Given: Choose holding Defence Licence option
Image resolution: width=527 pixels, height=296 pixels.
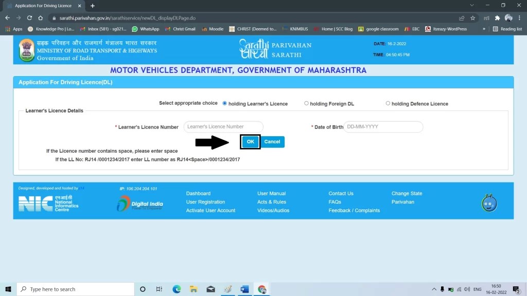Looking at the screenshot, I should (388, 103).
